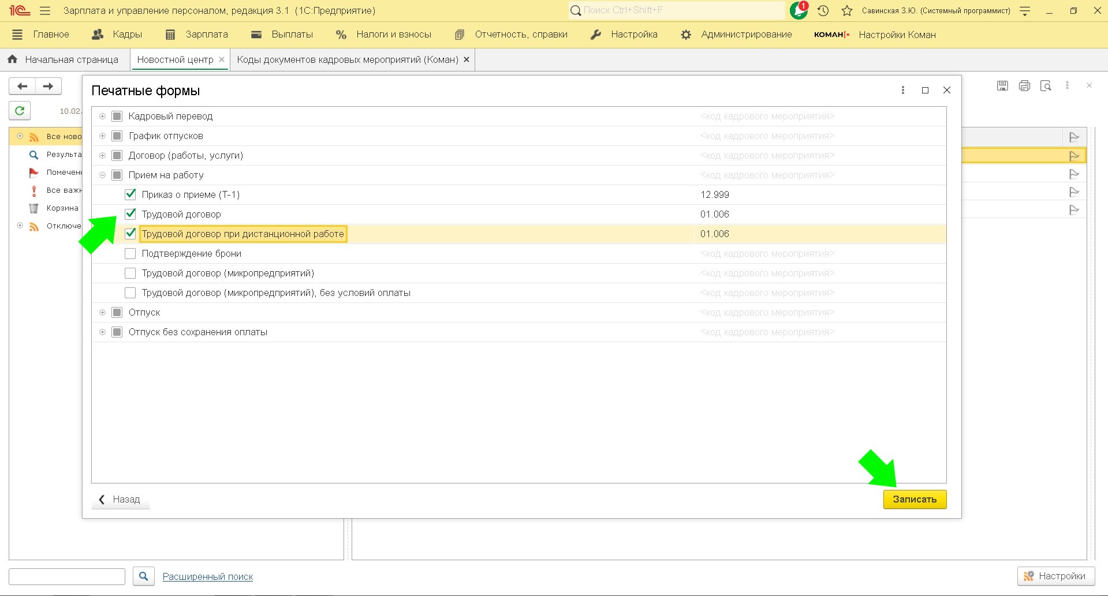Image resolution: width=1108 pixels, height=596 pixels.
Task: Click the save diskette icon
Action: tap(1002, 86)
